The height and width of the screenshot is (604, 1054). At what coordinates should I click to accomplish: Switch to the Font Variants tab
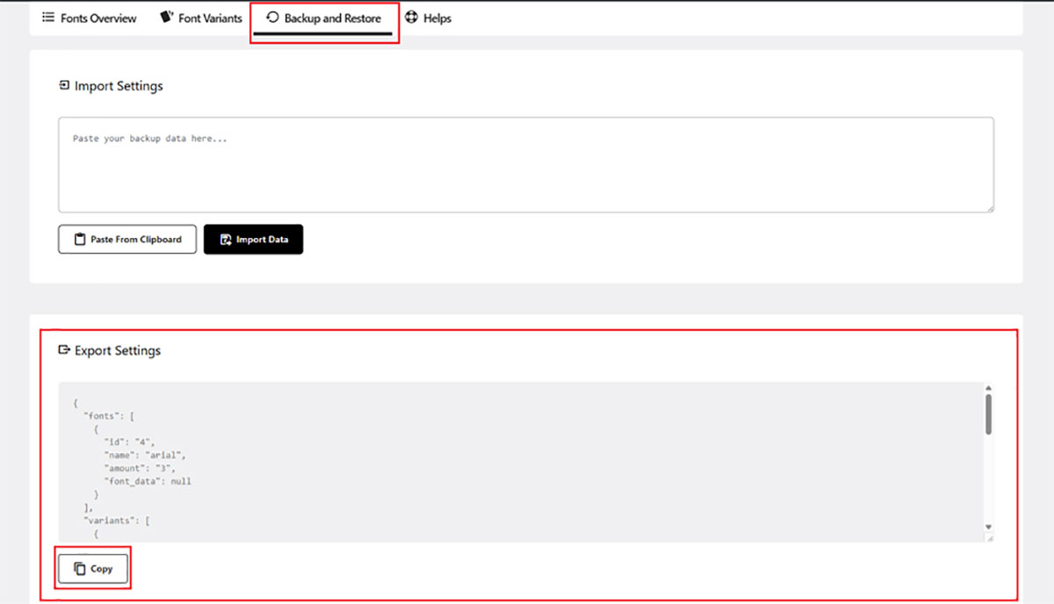[x=200, y=18]
